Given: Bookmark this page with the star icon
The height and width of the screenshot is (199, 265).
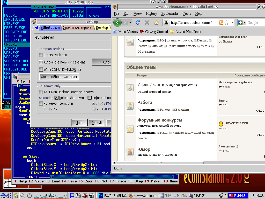Looking at the screenshot, I should coord(226,23).
